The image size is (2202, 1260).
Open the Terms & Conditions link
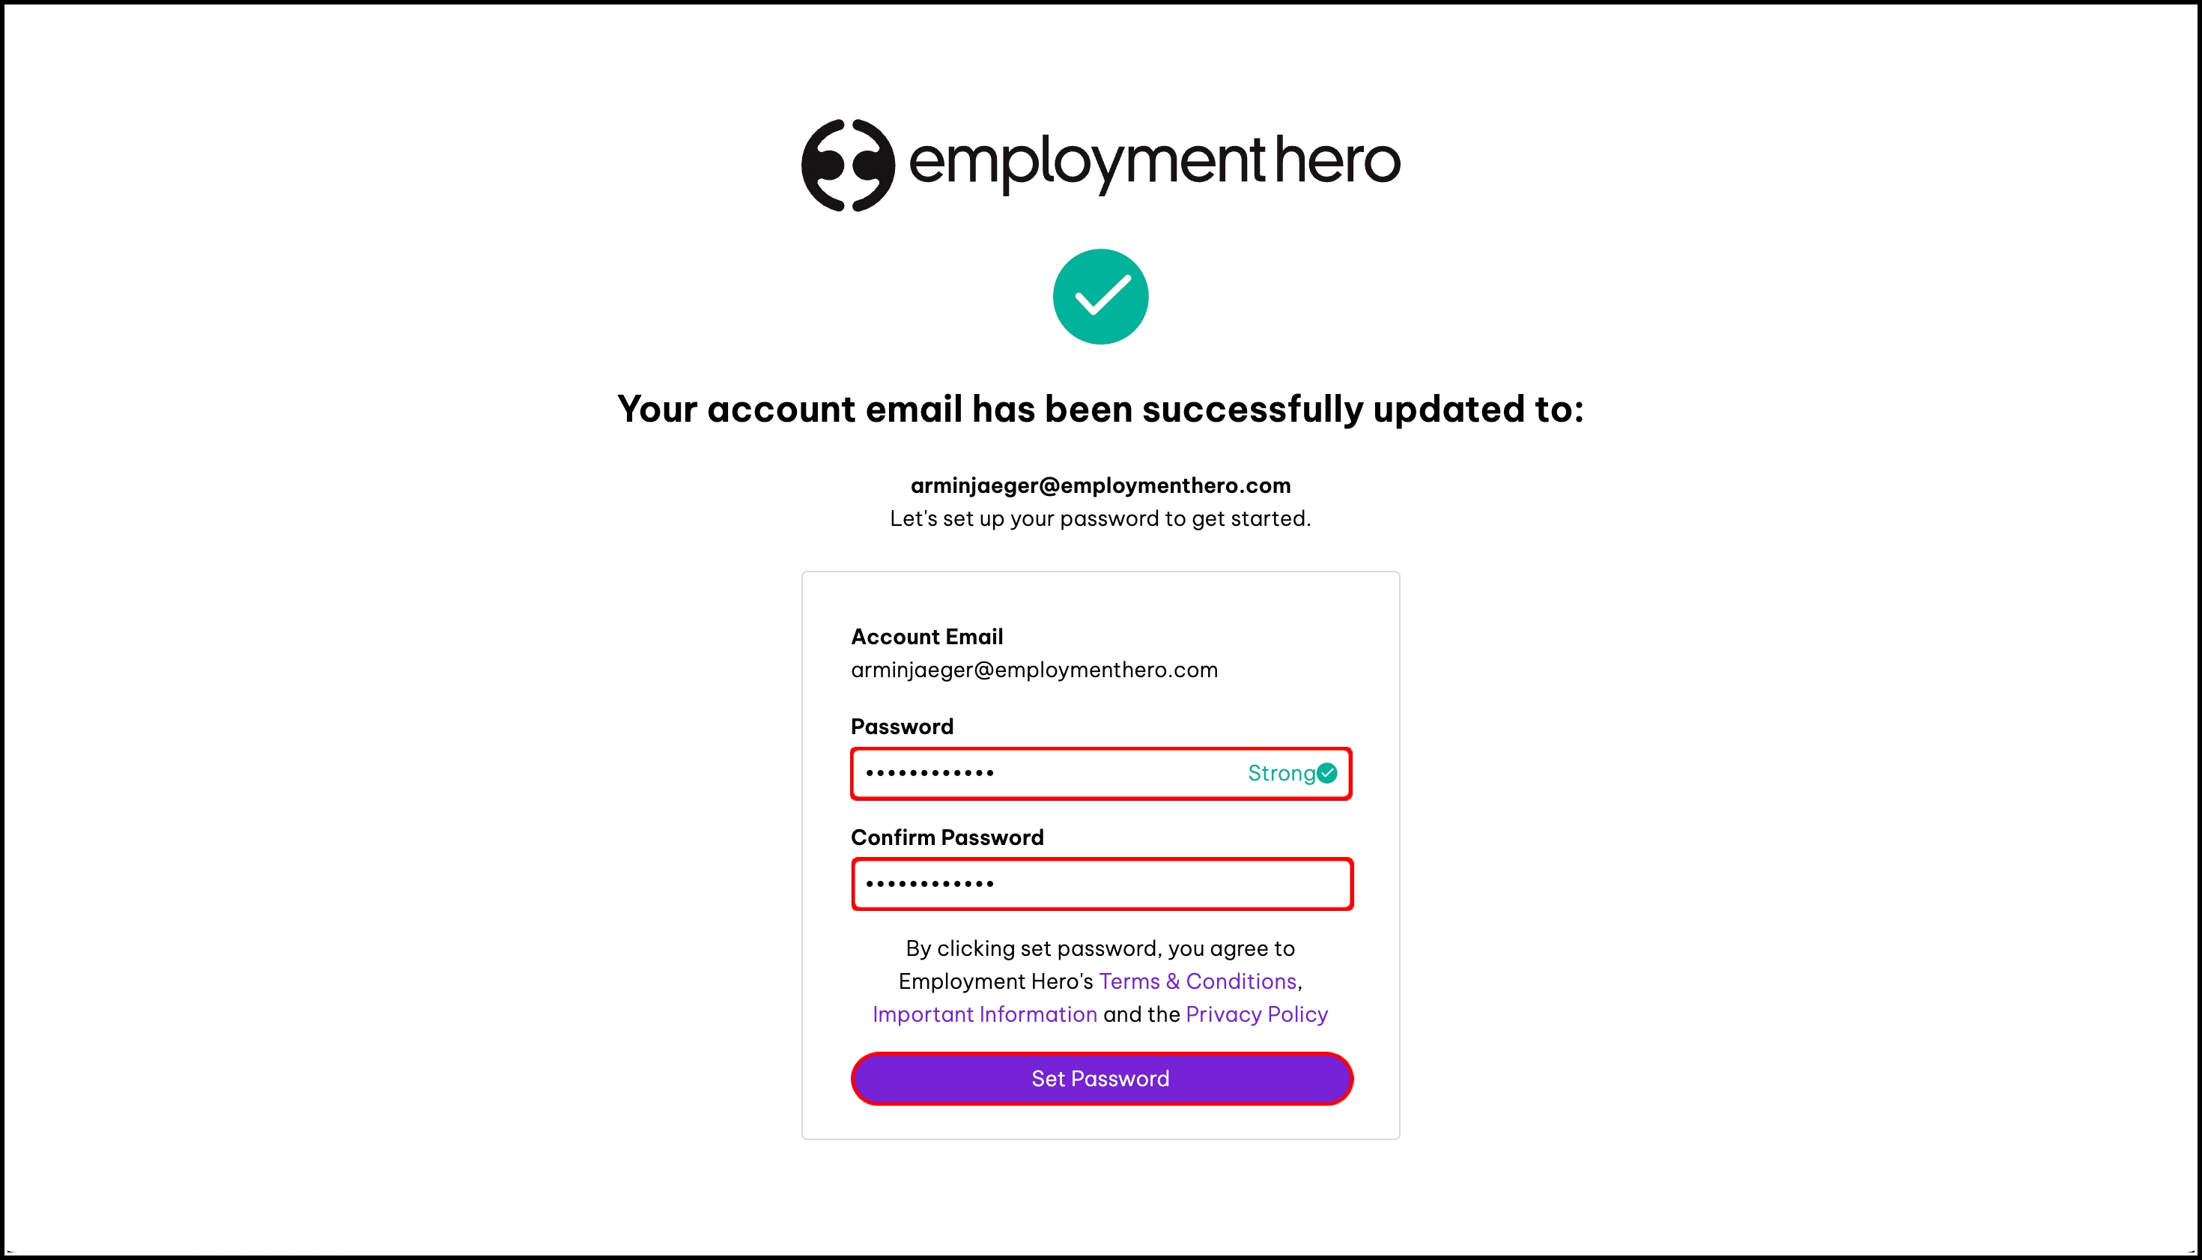pos(1198,981)
